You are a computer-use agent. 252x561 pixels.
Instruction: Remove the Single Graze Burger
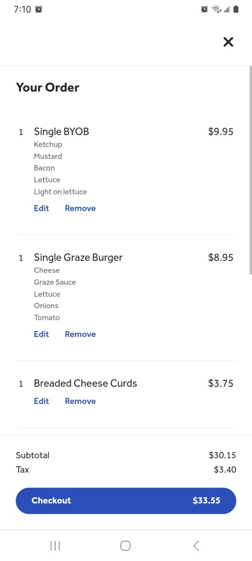80,334
